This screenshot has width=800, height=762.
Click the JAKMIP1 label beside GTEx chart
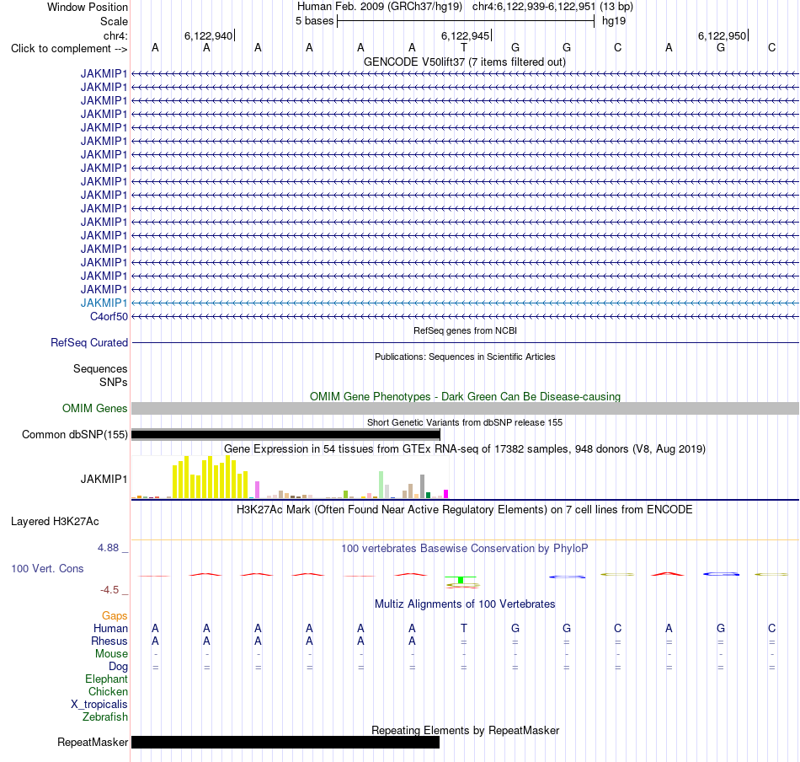[x=104, y=479]
